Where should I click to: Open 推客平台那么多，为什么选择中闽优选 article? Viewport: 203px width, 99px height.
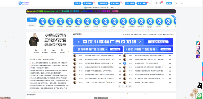[146, 63]
